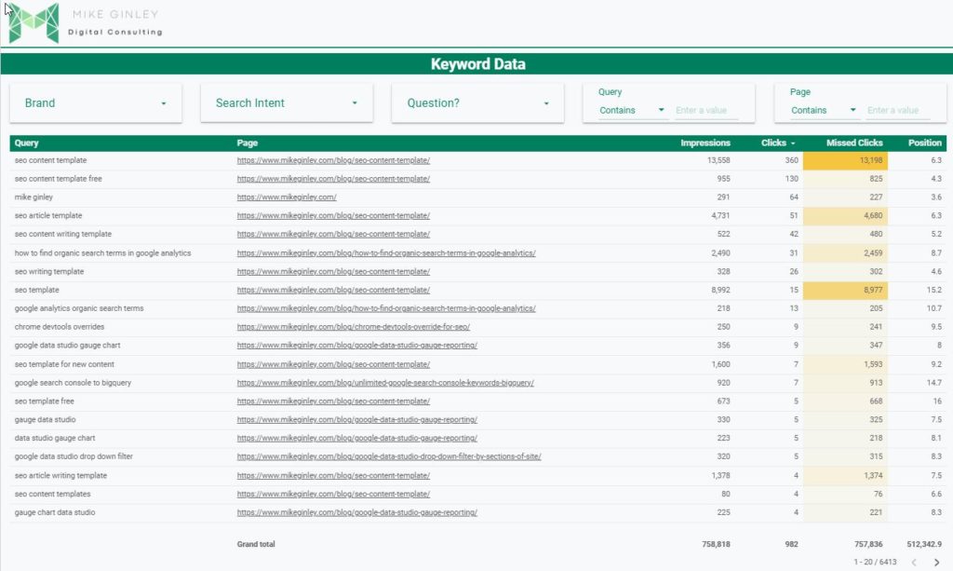Go to next page of results
The width and height of the screenshot is (953, 571).
[937, 562]
